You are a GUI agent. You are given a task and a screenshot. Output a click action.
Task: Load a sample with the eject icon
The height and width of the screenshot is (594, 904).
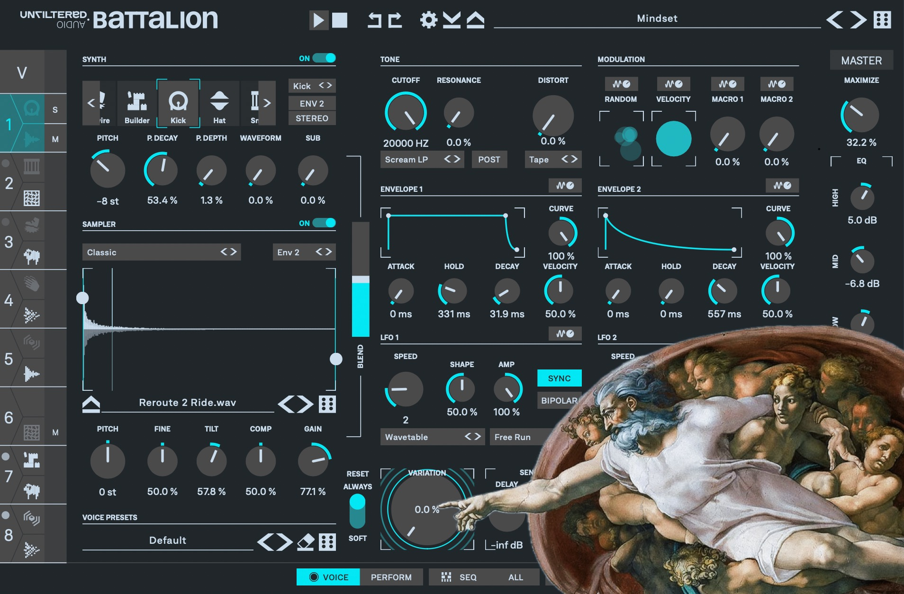(91, 404)
